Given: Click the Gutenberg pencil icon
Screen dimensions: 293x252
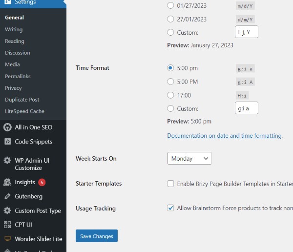Looking at the screenshot, I should (x=7, y=196).
